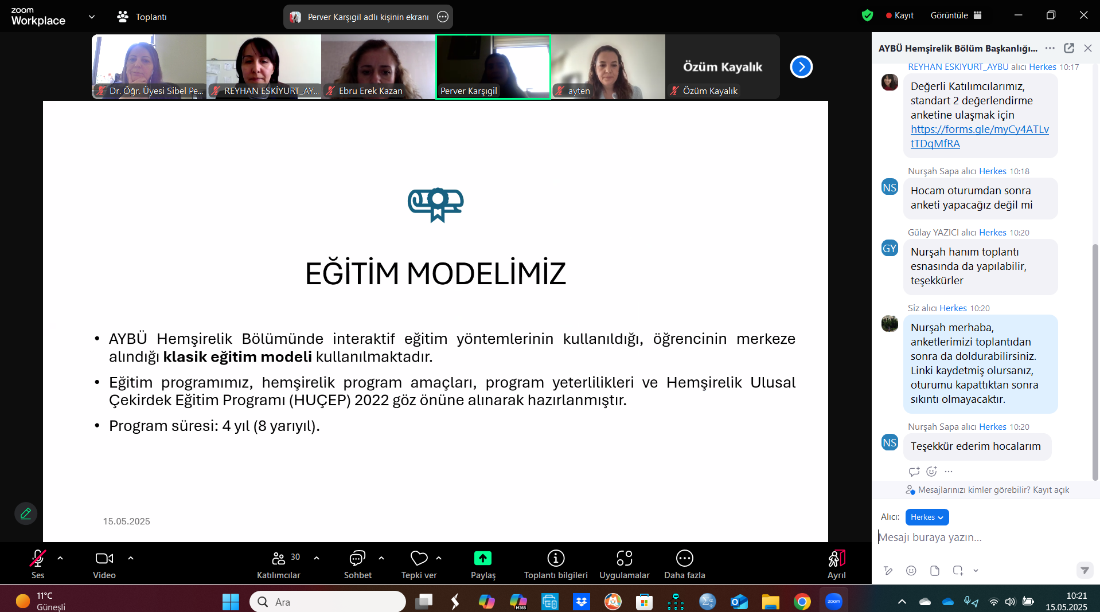Click the green encryption shield icon
The image size is (1100, 612).
[x=867, y=15]
